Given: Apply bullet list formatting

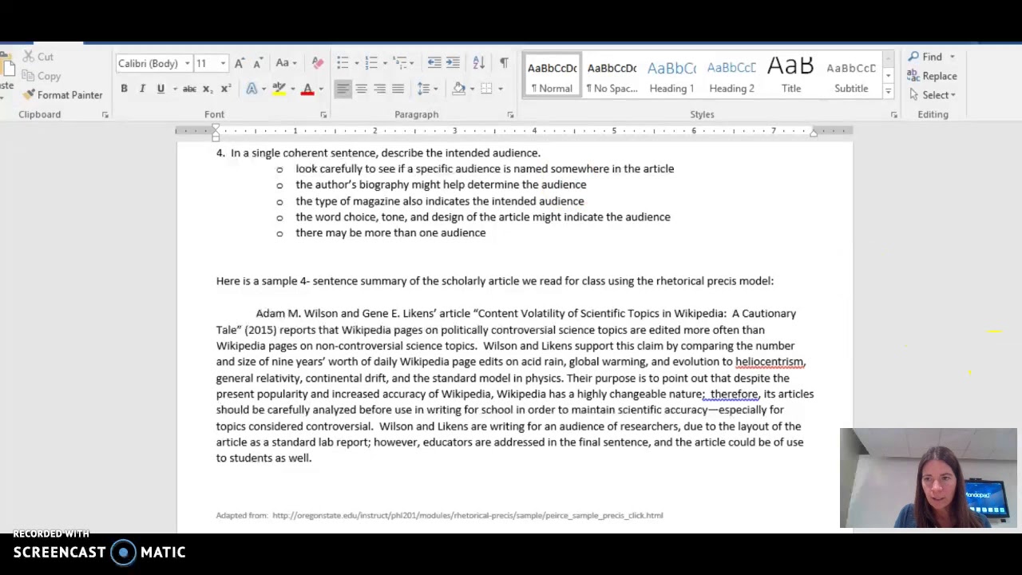Looking at the screenshot, I should coord(343,63).
